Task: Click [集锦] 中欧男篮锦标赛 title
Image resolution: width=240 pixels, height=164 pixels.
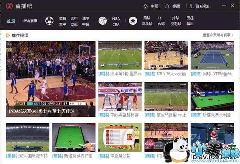Action: (x=118, y=115)
